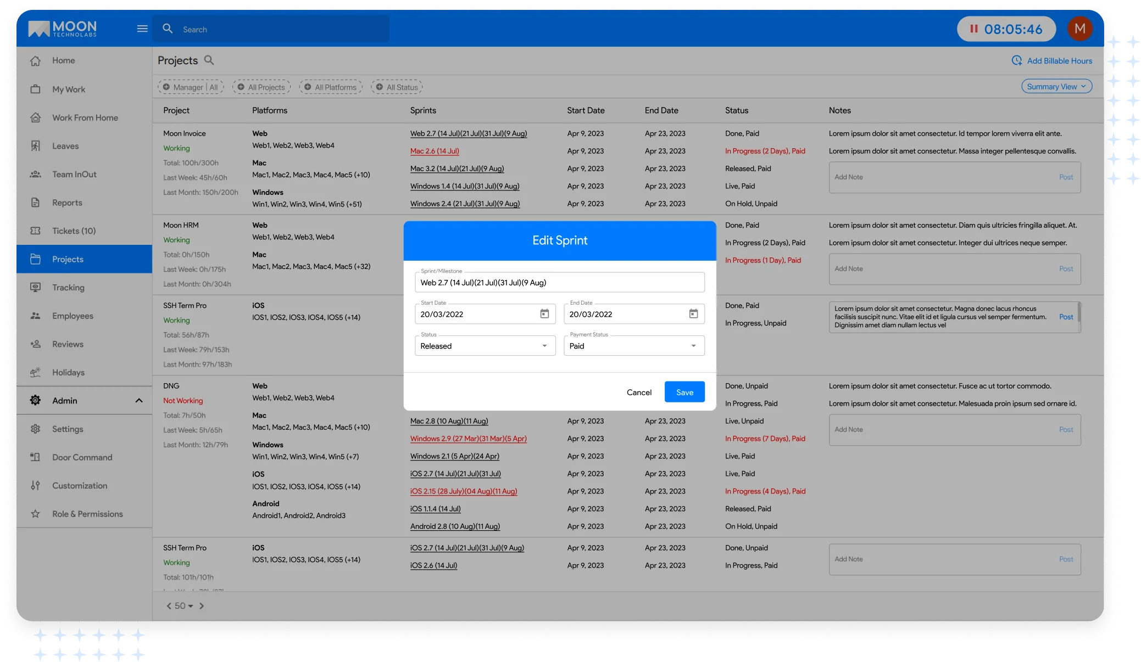Click Add Billable Hours link

pos(1059,61)
